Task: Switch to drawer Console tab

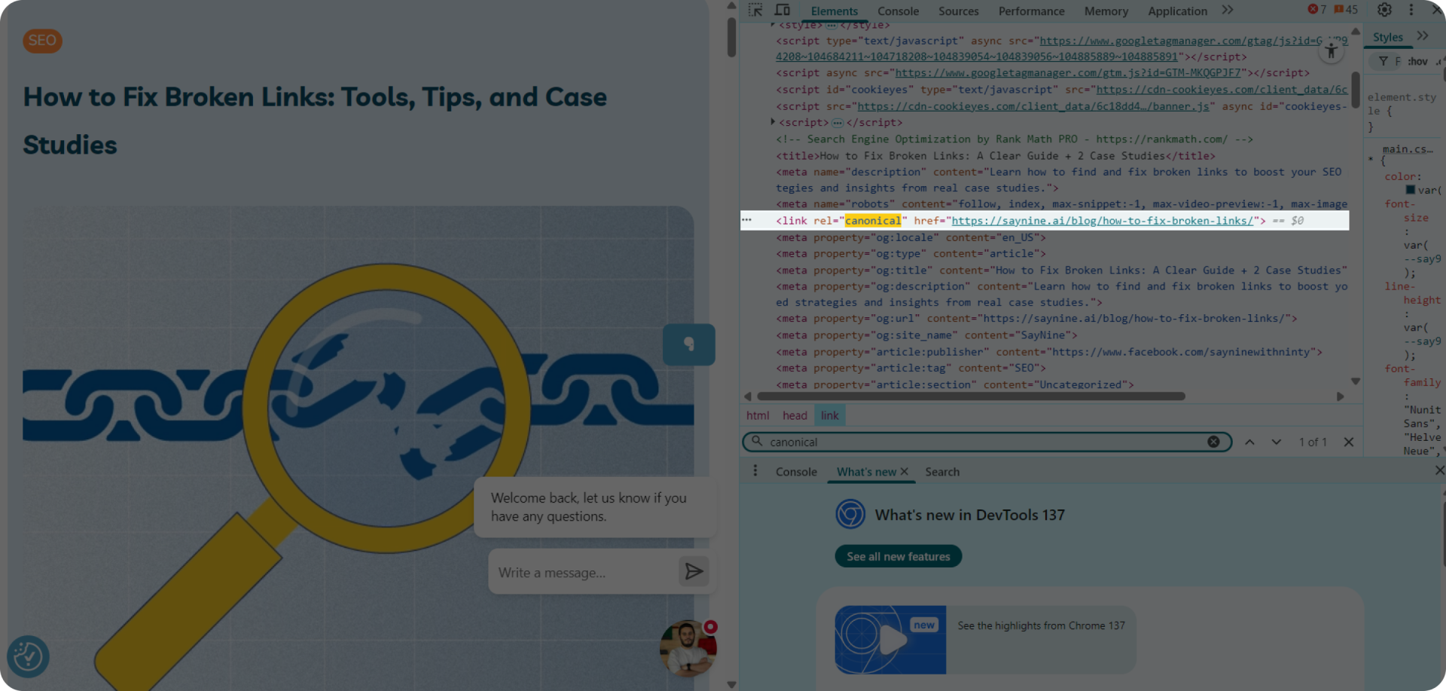Action: pos(796,472)
